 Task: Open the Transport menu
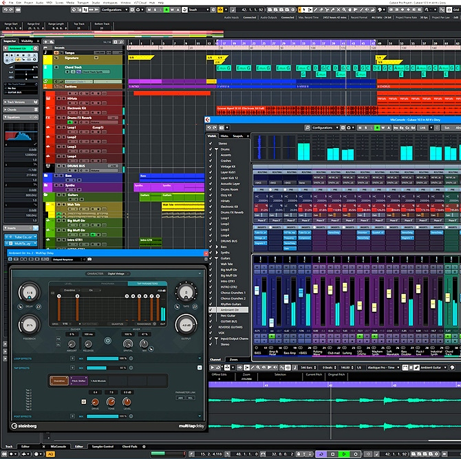83,2
